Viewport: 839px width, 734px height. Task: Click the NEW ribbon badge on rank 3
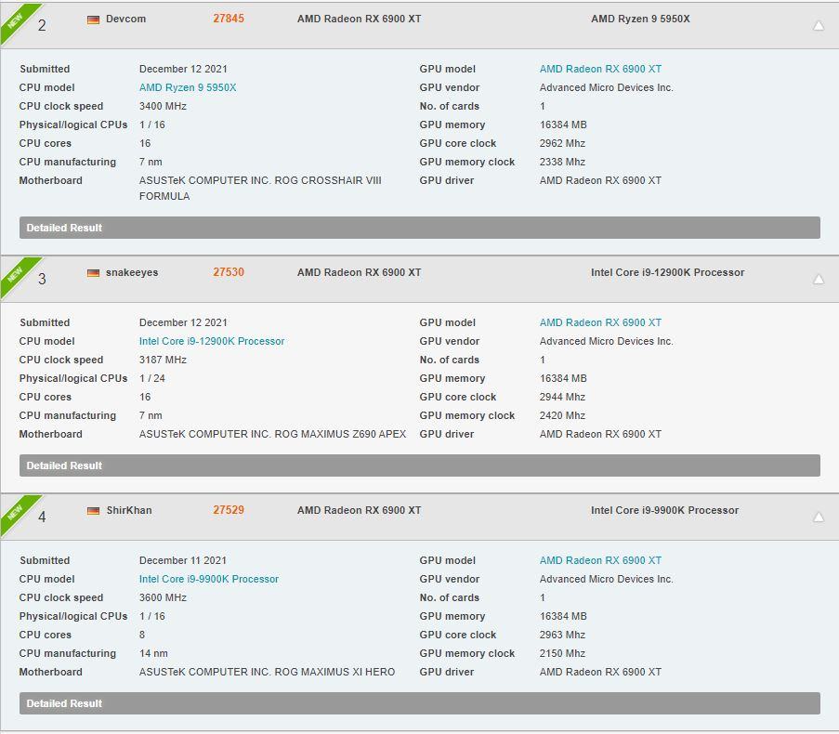(x=16, y=273)
